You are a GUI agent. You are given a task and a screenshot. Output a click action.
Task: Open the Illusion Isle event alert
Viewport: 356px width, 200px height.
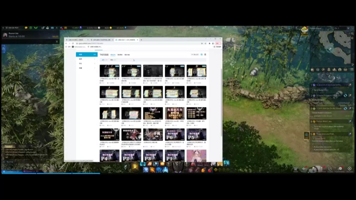(x=30, y=35)
